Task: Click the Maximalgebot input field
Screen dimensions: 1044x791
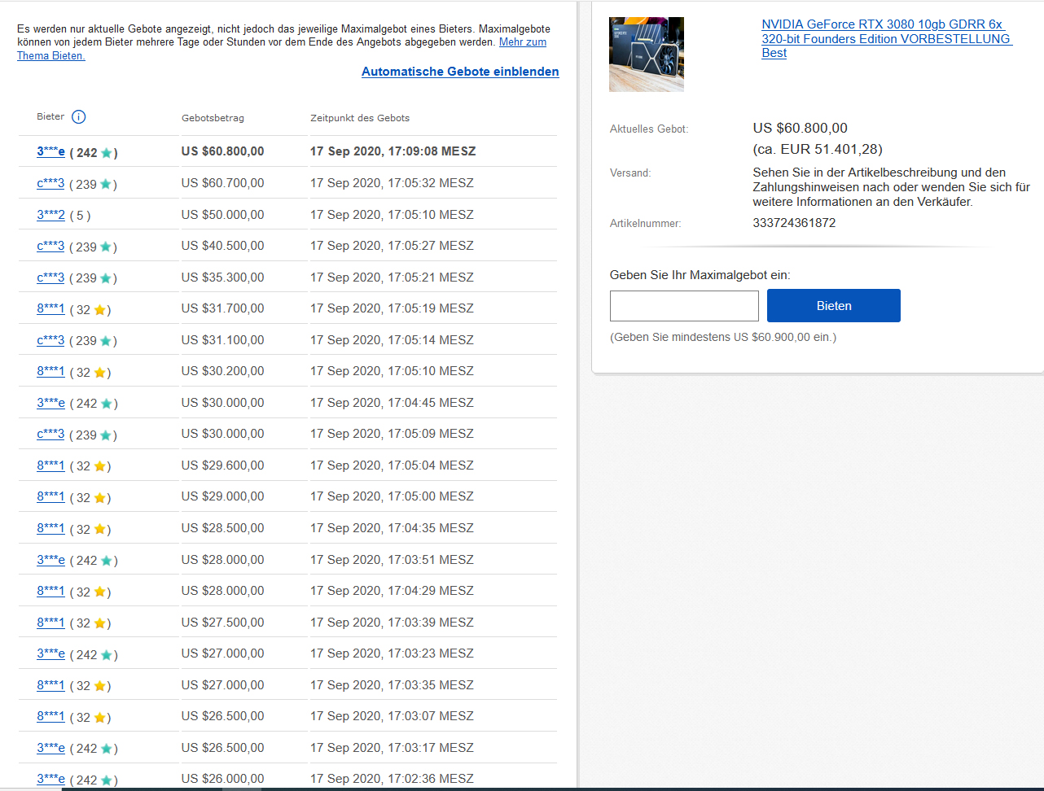Action: [684, 306]
